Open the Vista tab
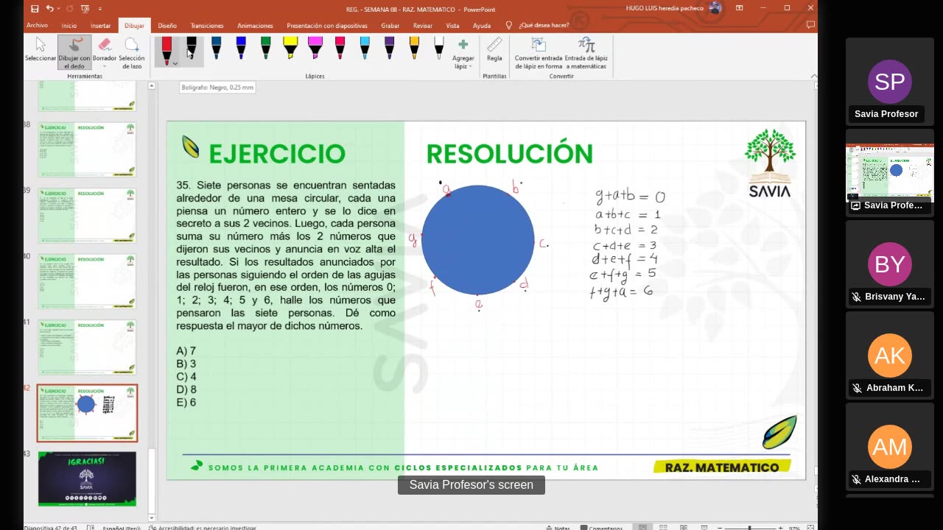 [452, 25]
